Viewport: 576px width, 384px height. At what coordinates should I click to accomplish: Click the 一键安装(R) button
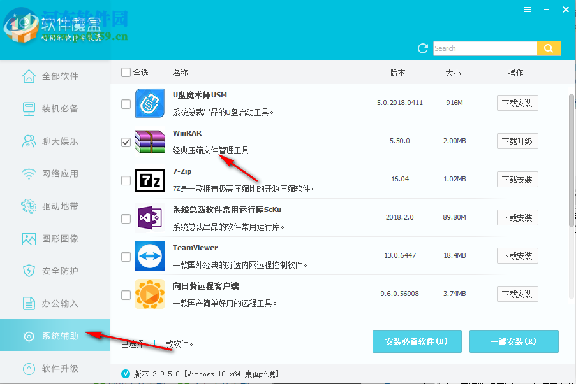pos(514,341)
